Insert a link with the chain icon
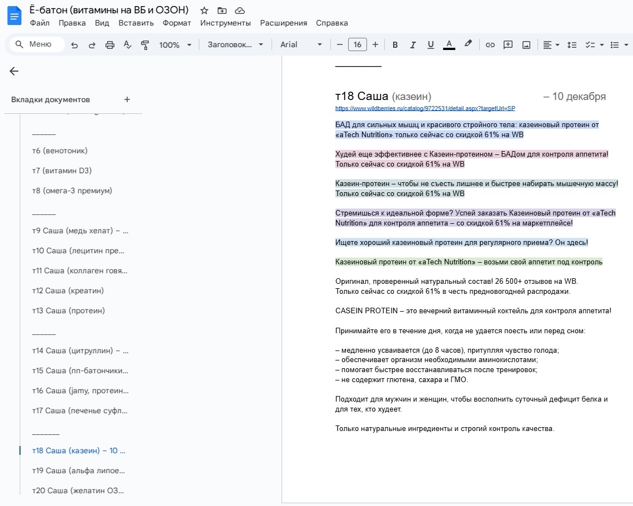The width and height of the screenshot is (633, 506). pos(490,45)
